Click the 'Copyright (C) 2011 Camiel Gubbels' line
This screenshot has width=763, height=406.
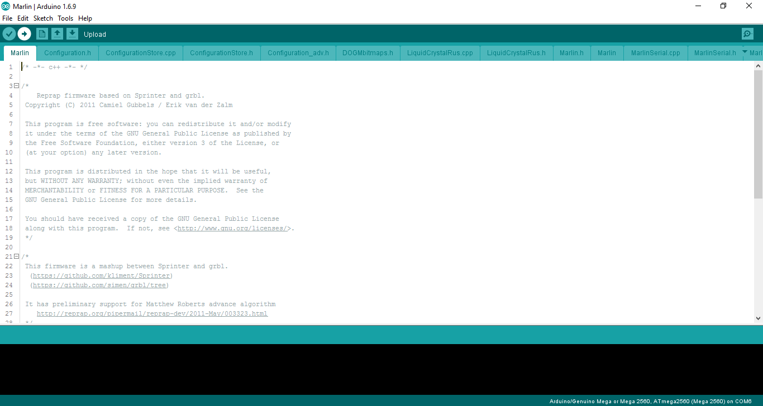point(129,105)
